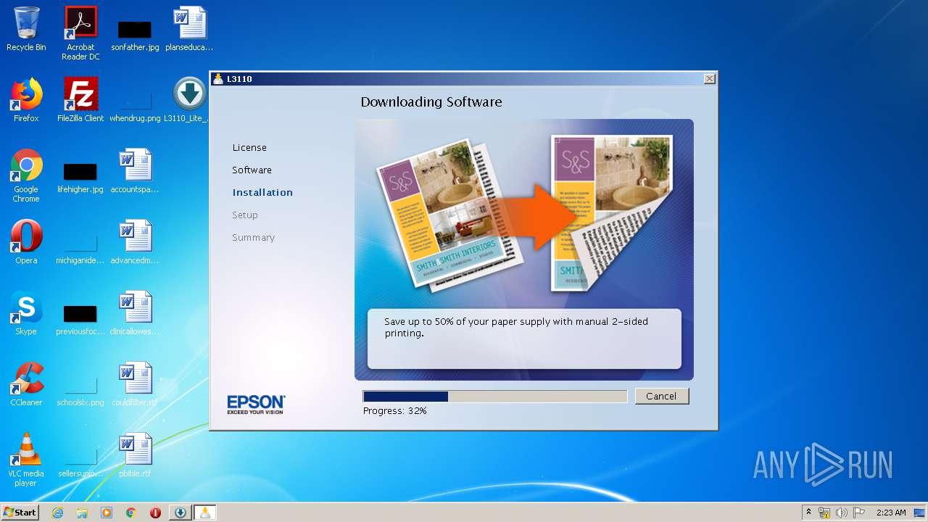928x522 pixels.
Task: Select the couldfilter.rtf document
Action: point(135,384)
